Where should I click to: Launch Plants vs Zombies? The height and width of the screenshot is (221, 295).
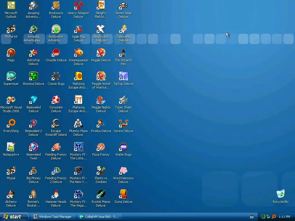click(x=101, y=171)
